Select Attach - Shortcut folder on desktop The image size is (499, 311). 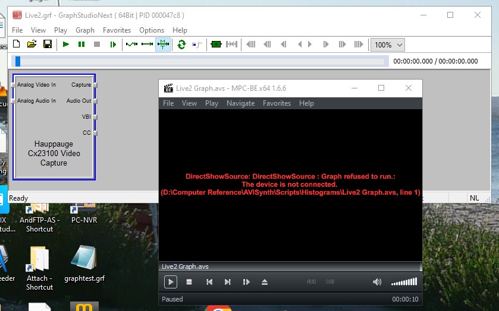[x=39, y=268]
